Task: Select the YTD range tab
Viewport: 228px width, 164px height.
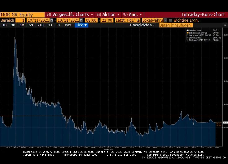Action: tap(40, 25)
